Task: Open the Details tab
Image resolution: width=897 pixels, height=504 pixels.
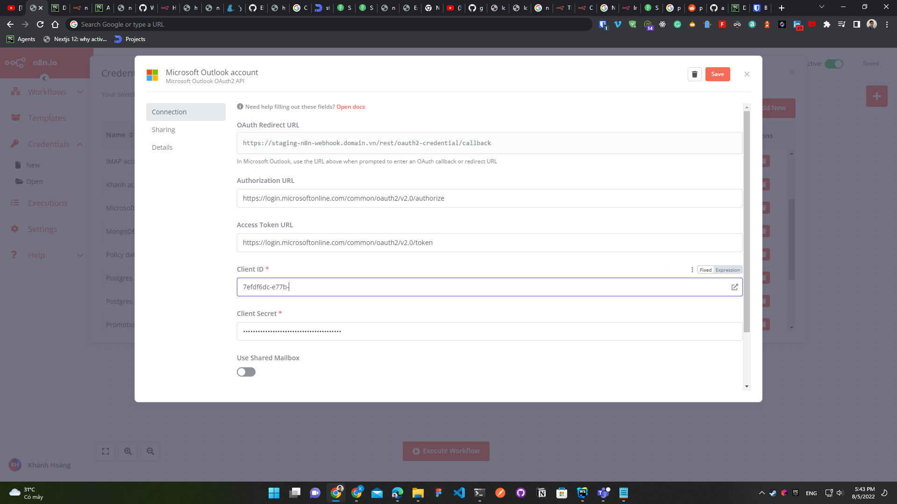Action: (x=162, y=147)
